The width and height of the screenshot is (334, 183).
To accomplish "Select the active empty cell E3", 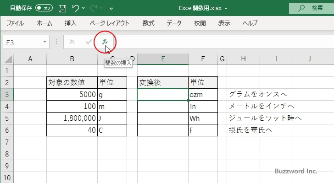I will coord(163,94).
